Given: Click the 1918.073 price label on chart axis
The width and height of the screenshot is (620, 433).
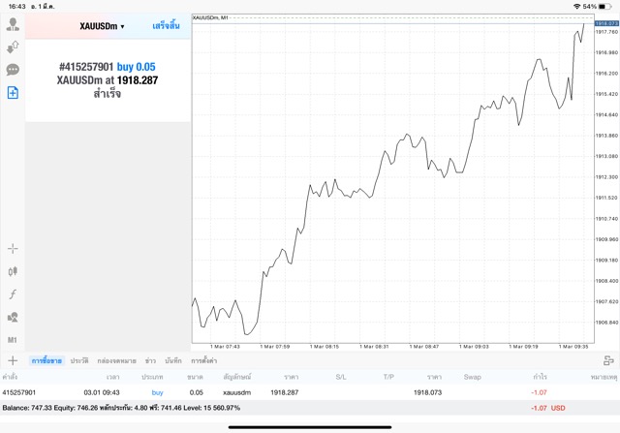Looking at the screenshot, I should [606, 23].
